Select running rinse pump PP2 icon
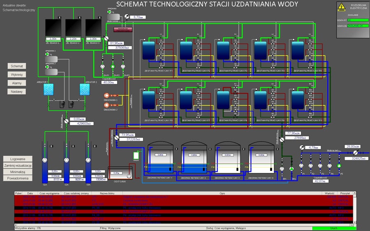Viewport: 370px width, 231px height. [291, 169]
